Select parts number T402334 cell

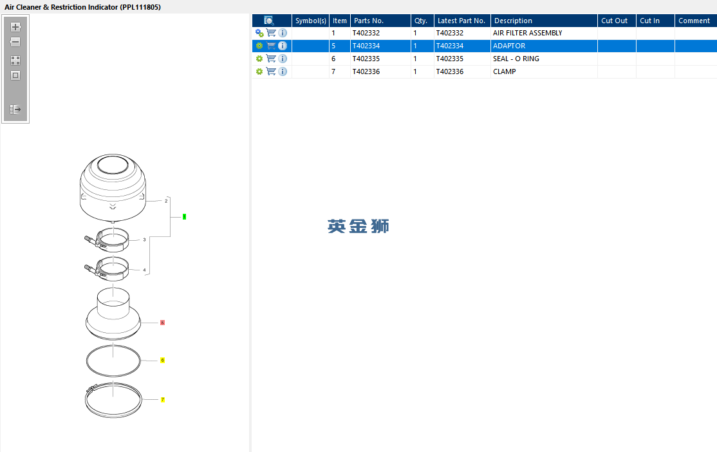380,46
